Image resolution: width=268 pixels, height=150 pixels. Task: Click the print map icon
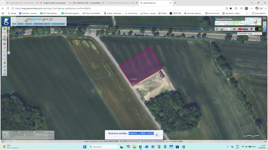[222, 29]
